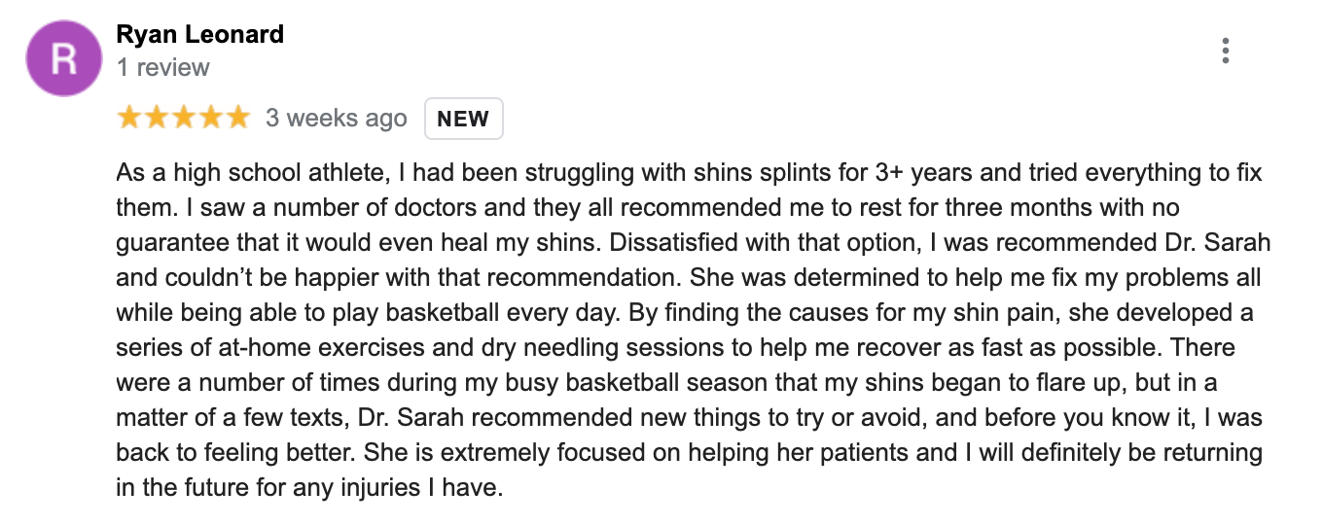
Task: Open the three-dot review options menu
Action: (x=1226, y=51)
